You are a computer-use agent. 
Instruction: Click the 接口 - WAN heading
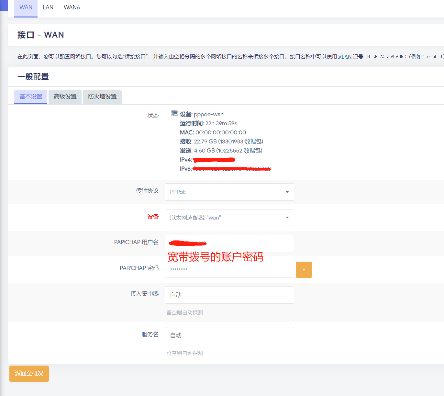41,35
